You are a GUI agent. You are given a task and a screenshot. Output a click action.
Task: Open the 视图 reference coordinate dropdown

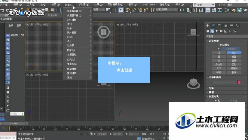99,10
